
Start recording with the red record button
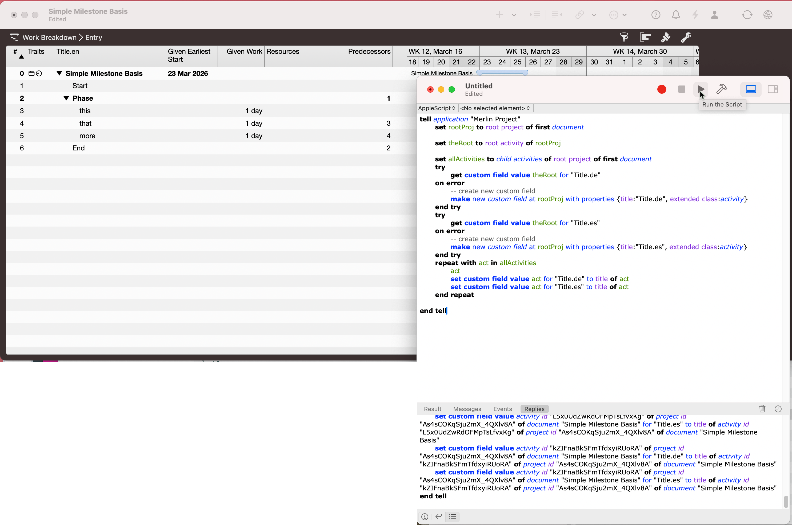[662, 89]
